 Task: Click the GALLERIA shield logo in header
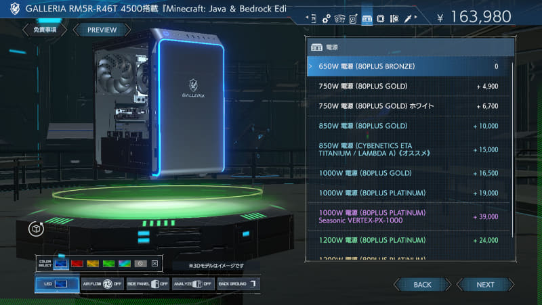(x=14, y=9)
